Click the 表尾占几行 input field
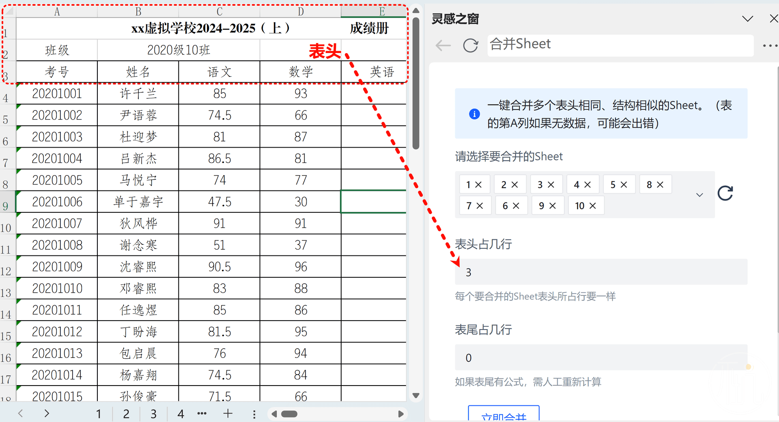This screenshot has height=422, width=779. point(600,358)
